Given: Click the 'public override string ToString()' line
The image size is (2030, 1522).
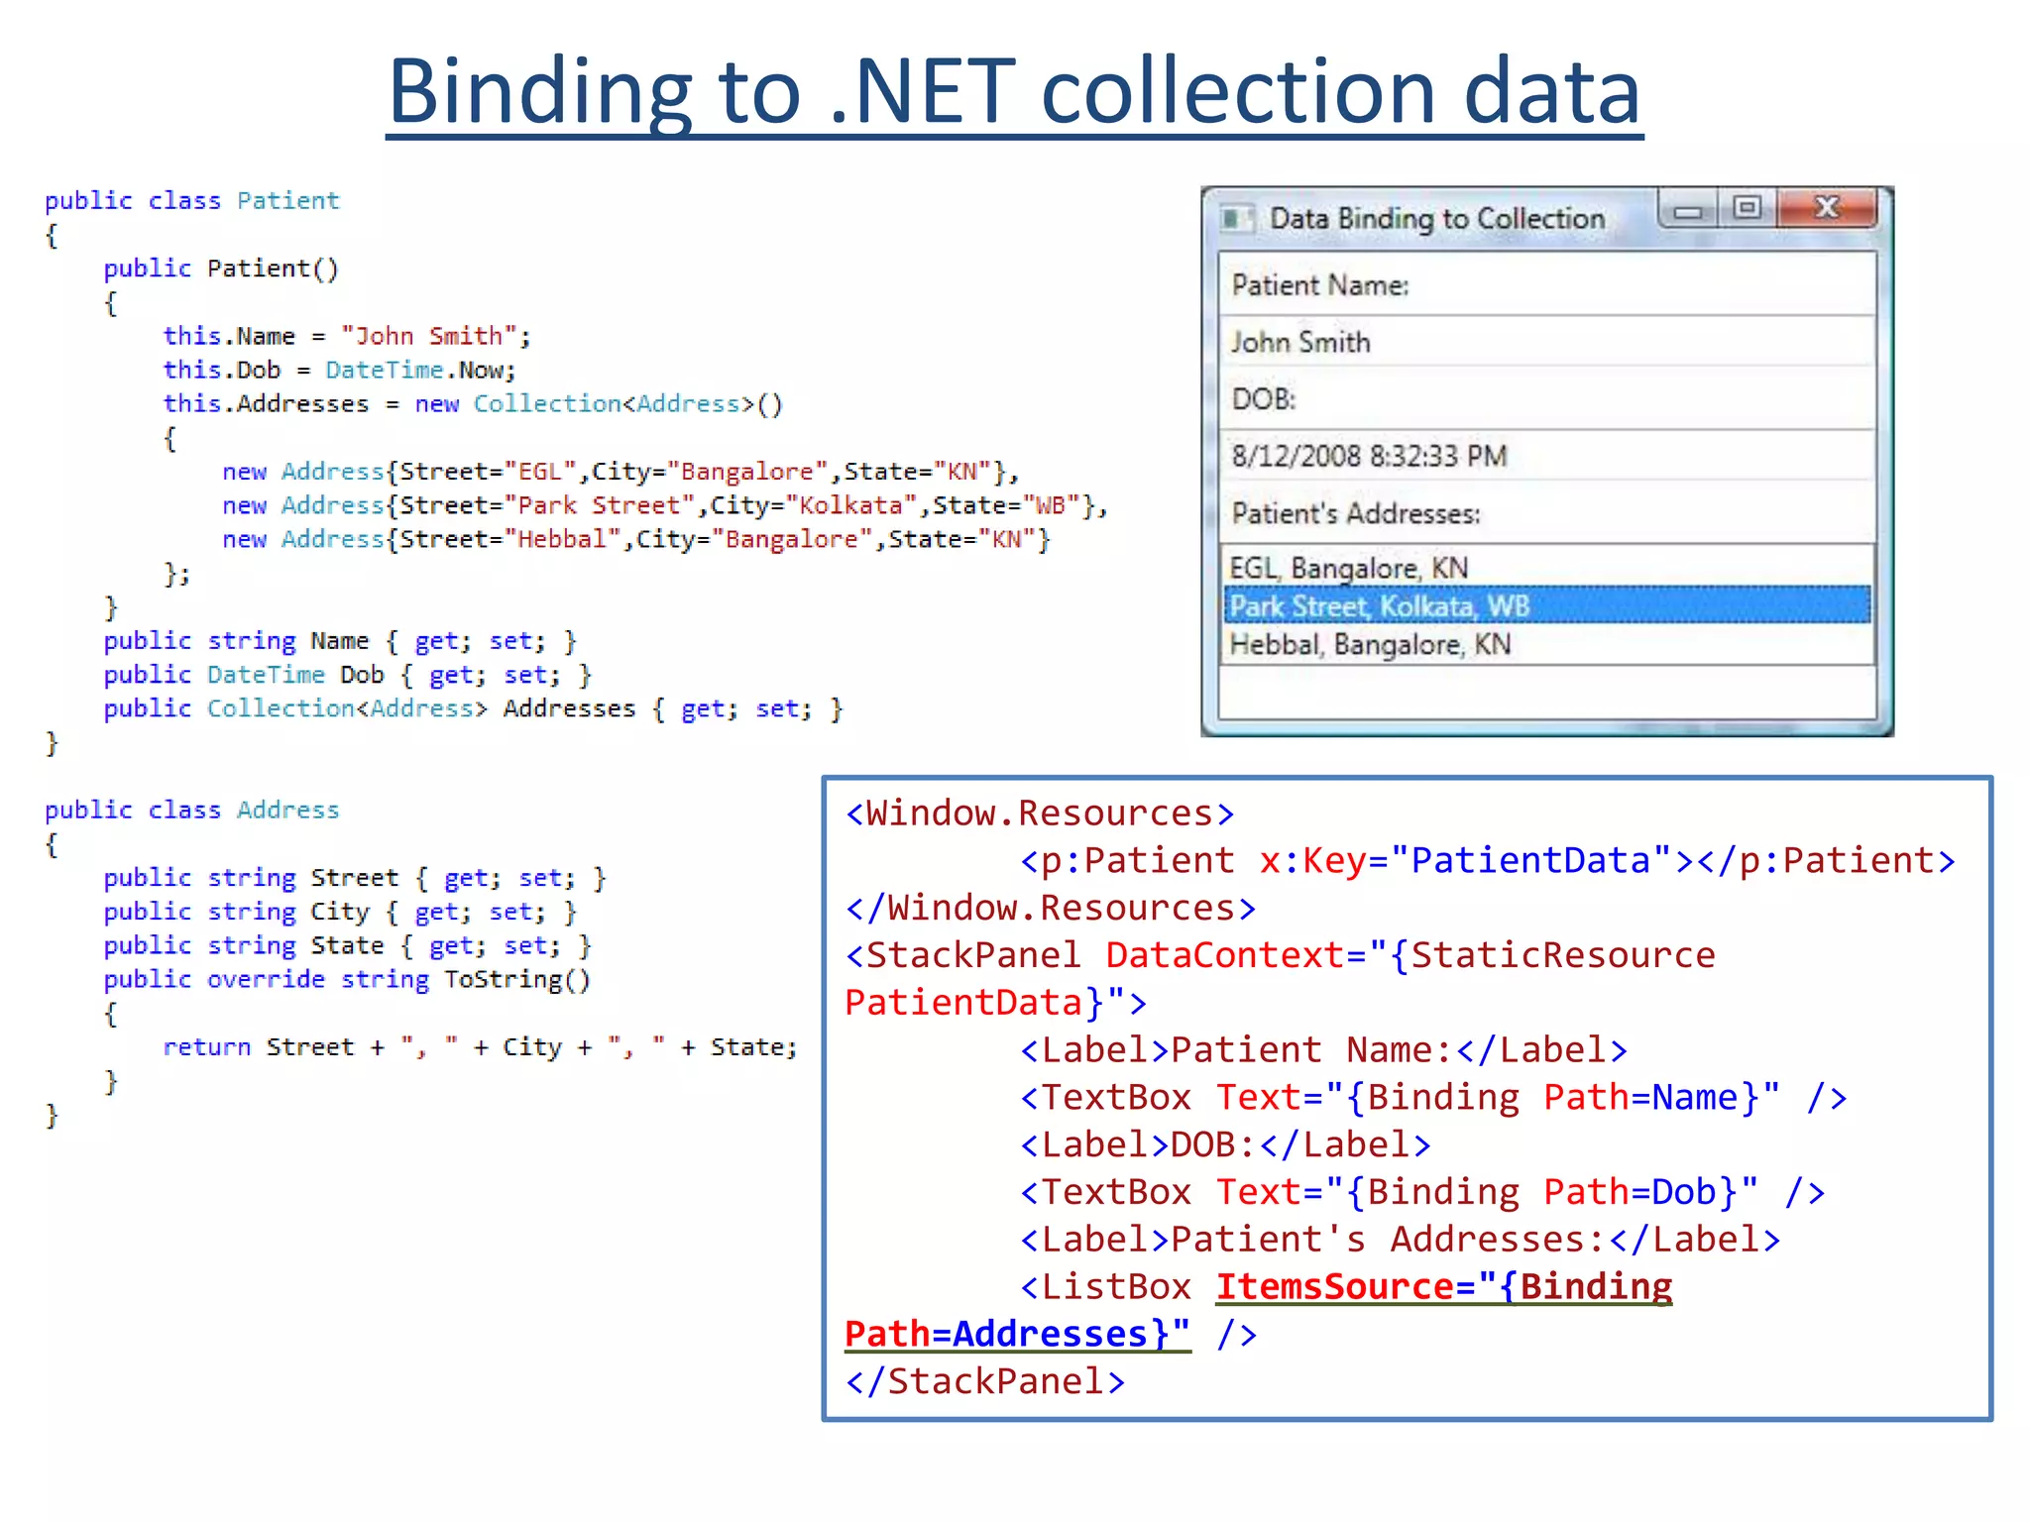Looking at the screenshot, I should tap(347, 979).
